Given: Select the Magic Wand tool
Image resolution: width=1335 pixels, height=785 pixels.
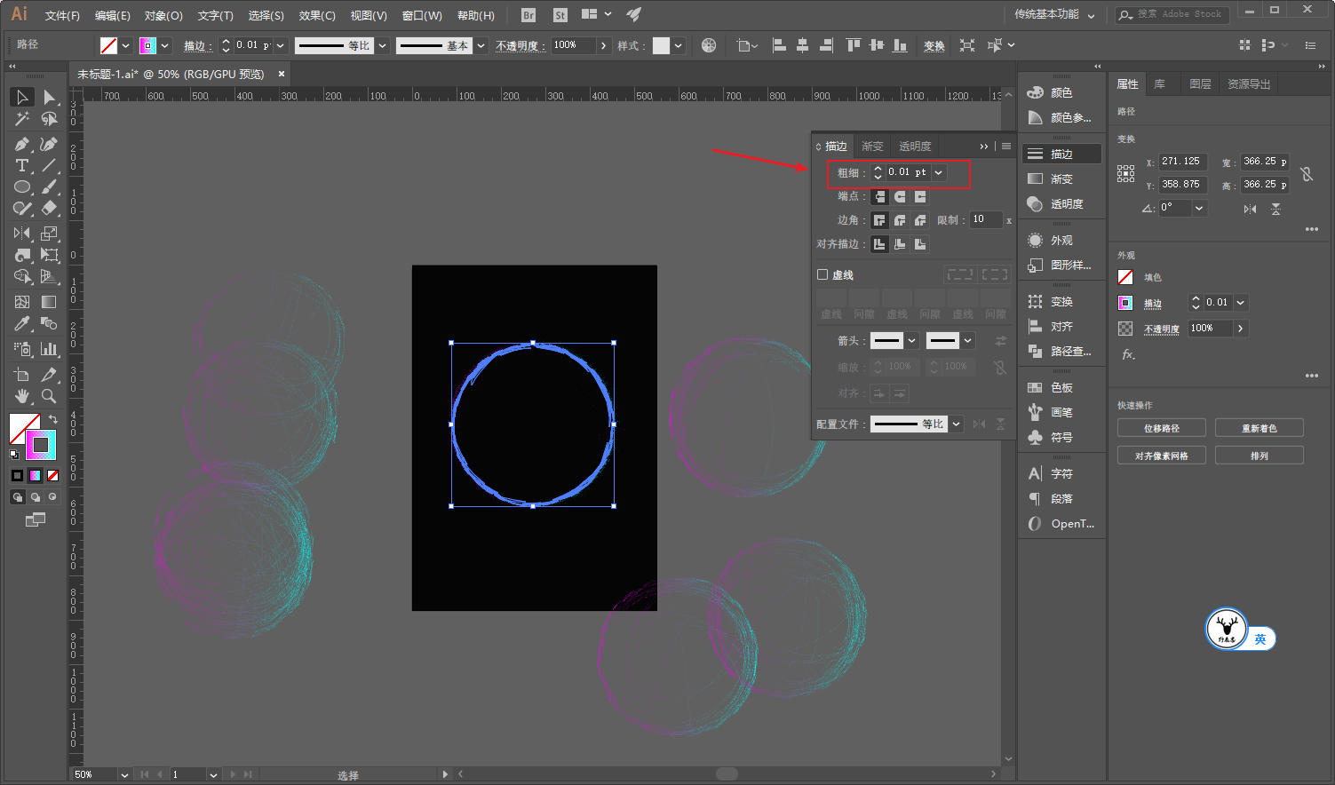Looking at the screenshot, I should pyautogui.click(x=22, y=119).
